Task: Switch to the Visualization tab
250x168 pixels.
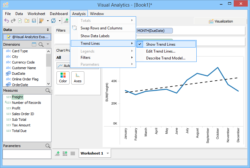Action: [x=221, y=21]
